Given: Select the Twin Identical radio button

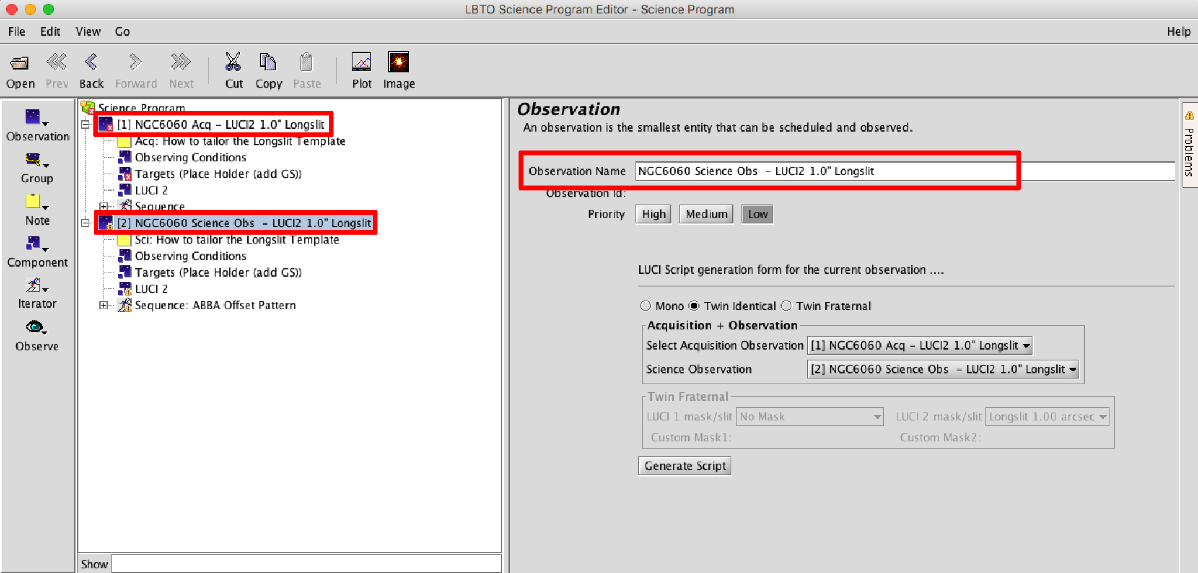Looking at the screenshot, I should click(694, 306).
